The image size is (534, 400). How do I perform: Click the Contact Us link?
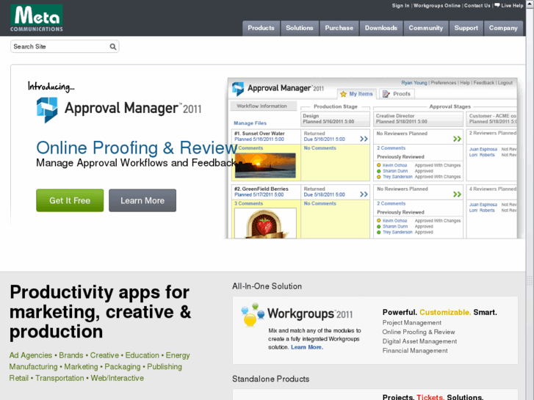477,5
